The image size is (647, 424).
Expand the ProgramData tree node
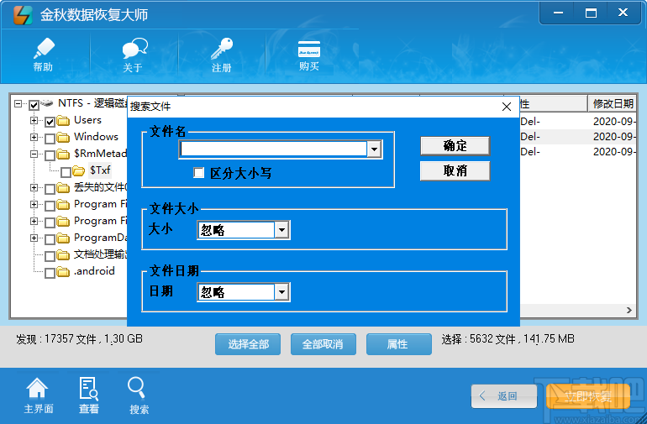(34, 238)
